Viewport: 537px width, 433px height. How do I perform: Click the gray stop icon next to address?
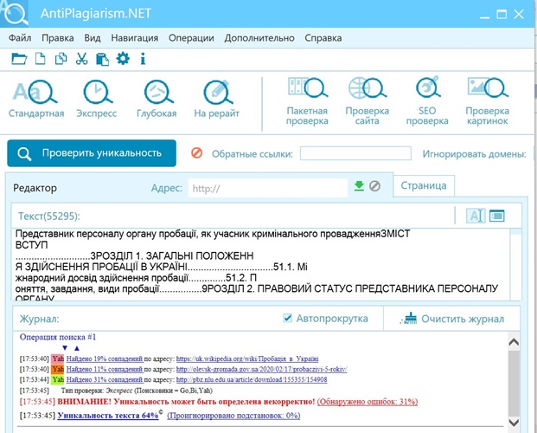(374, 186)
